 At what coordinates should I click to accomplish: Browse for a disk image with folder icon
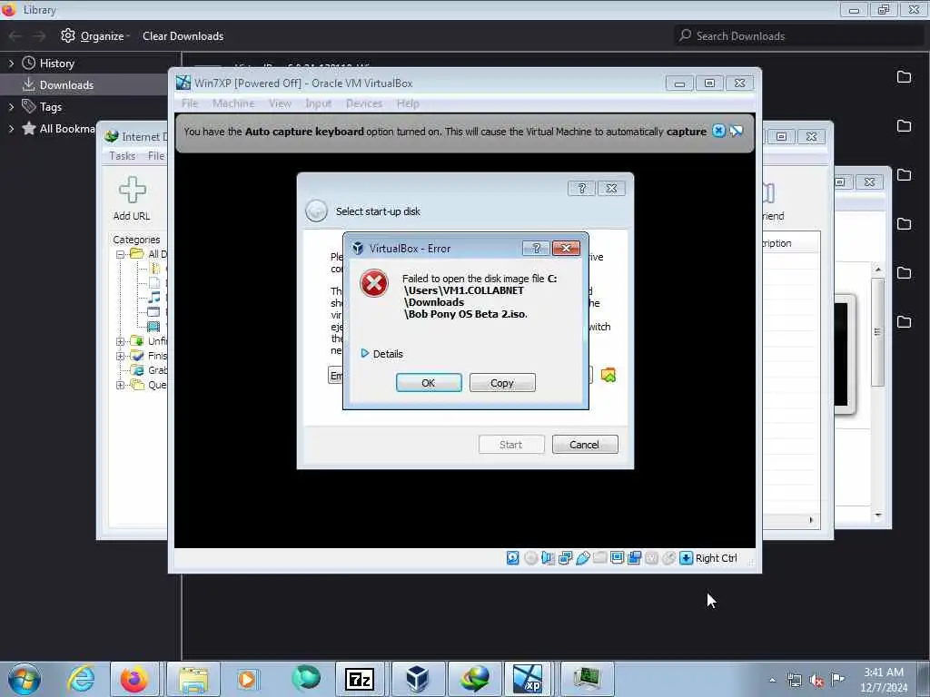tap(608, 375)
